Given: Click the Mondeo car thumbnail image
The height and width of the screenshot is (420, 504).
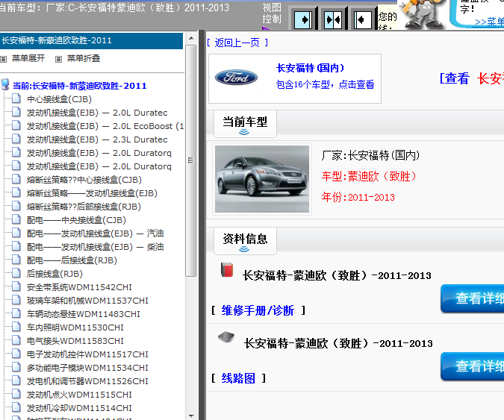Looking at the screenshot, I should pos(261,180).
